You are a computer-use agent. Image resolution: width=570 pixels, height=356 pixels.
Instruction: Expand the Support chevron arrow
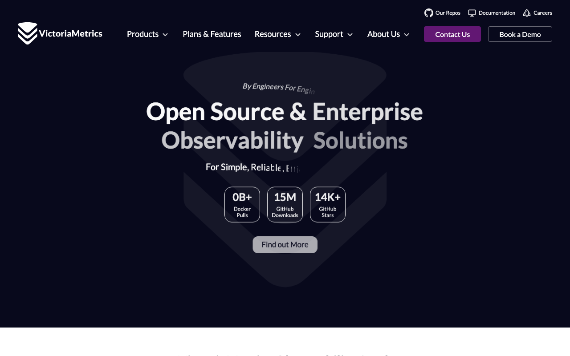coord(350,35)
